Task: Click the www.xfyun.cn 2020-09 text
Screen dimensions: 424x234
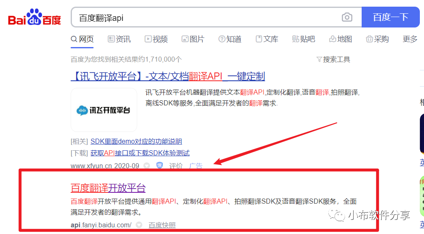Action: click(105, 166)
